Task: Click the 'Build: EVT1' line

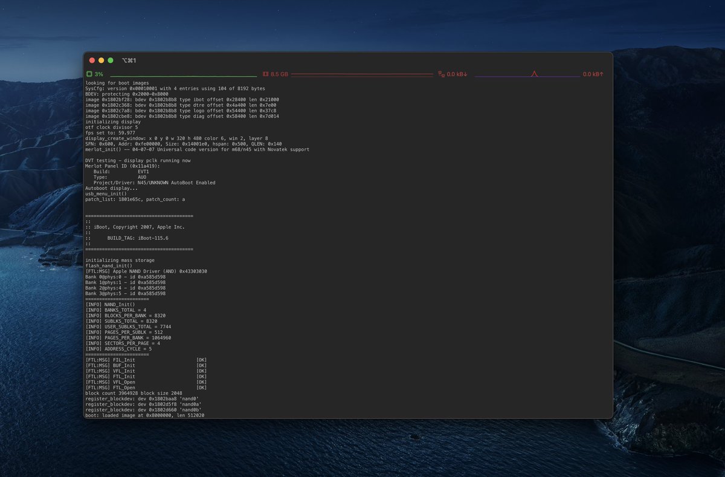Action: (x=121, y=171)
